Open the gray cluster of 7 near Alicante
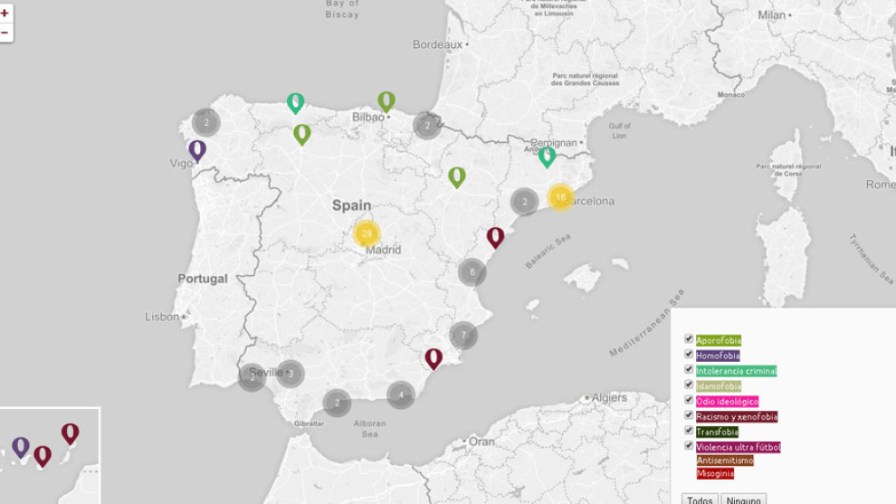 point(463,335)
